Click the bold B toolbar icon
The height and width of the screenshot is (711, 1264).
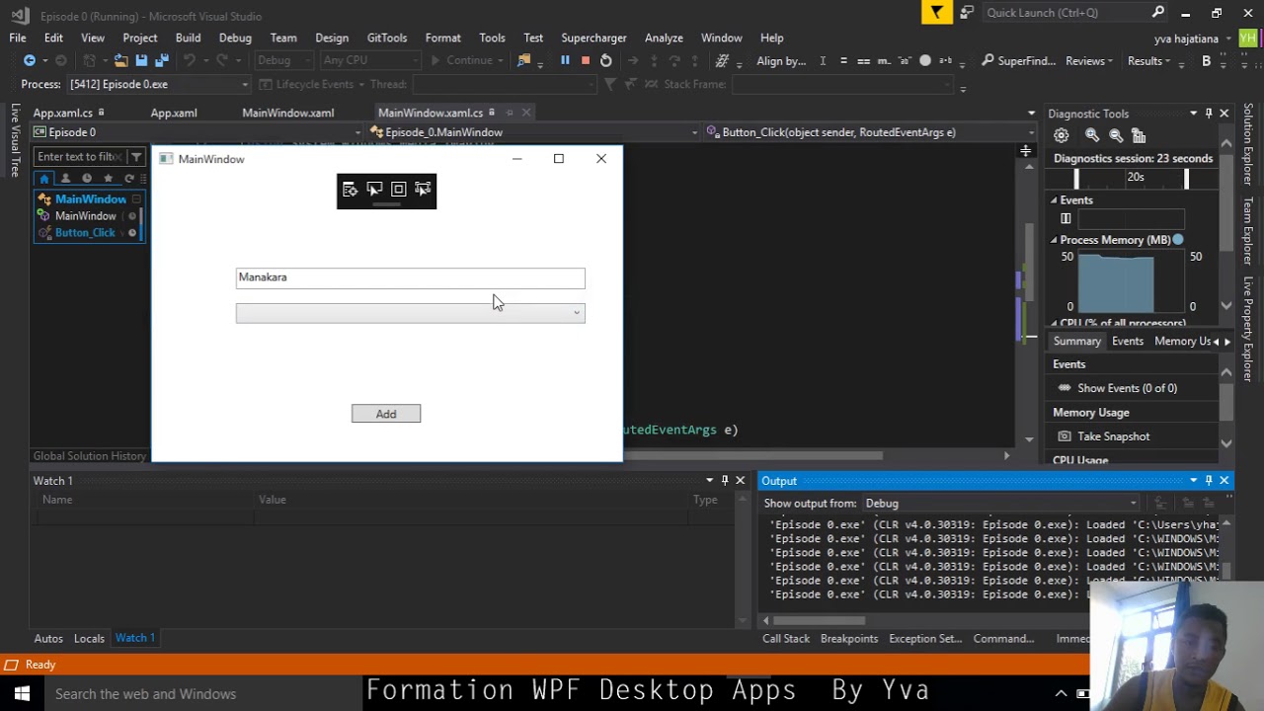point(1206,60)
